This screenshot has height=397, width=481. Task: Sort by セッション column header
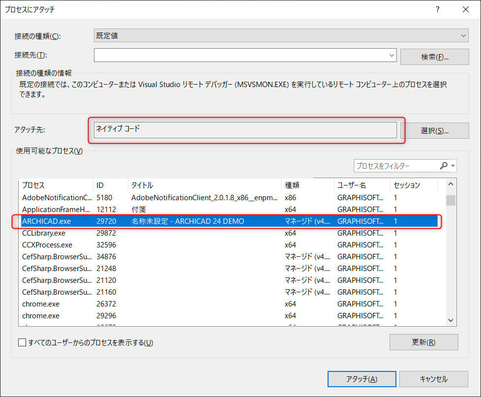(414, 185)
